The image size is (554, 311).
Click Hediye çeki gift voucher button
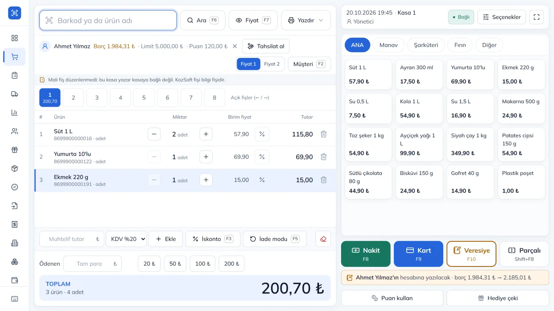(498, 298)
